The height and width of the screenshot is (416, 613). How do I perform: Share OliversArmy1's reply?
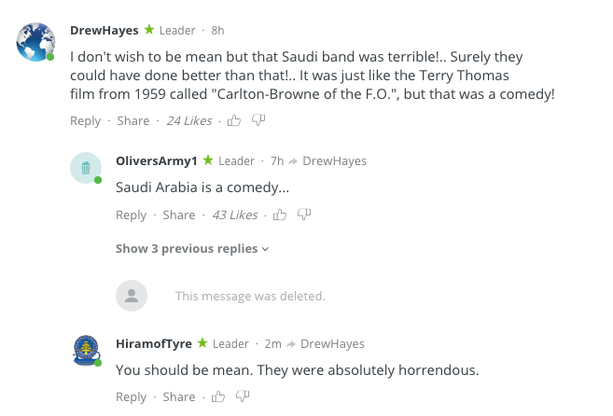pyautogui.click(x=179, y=215)
